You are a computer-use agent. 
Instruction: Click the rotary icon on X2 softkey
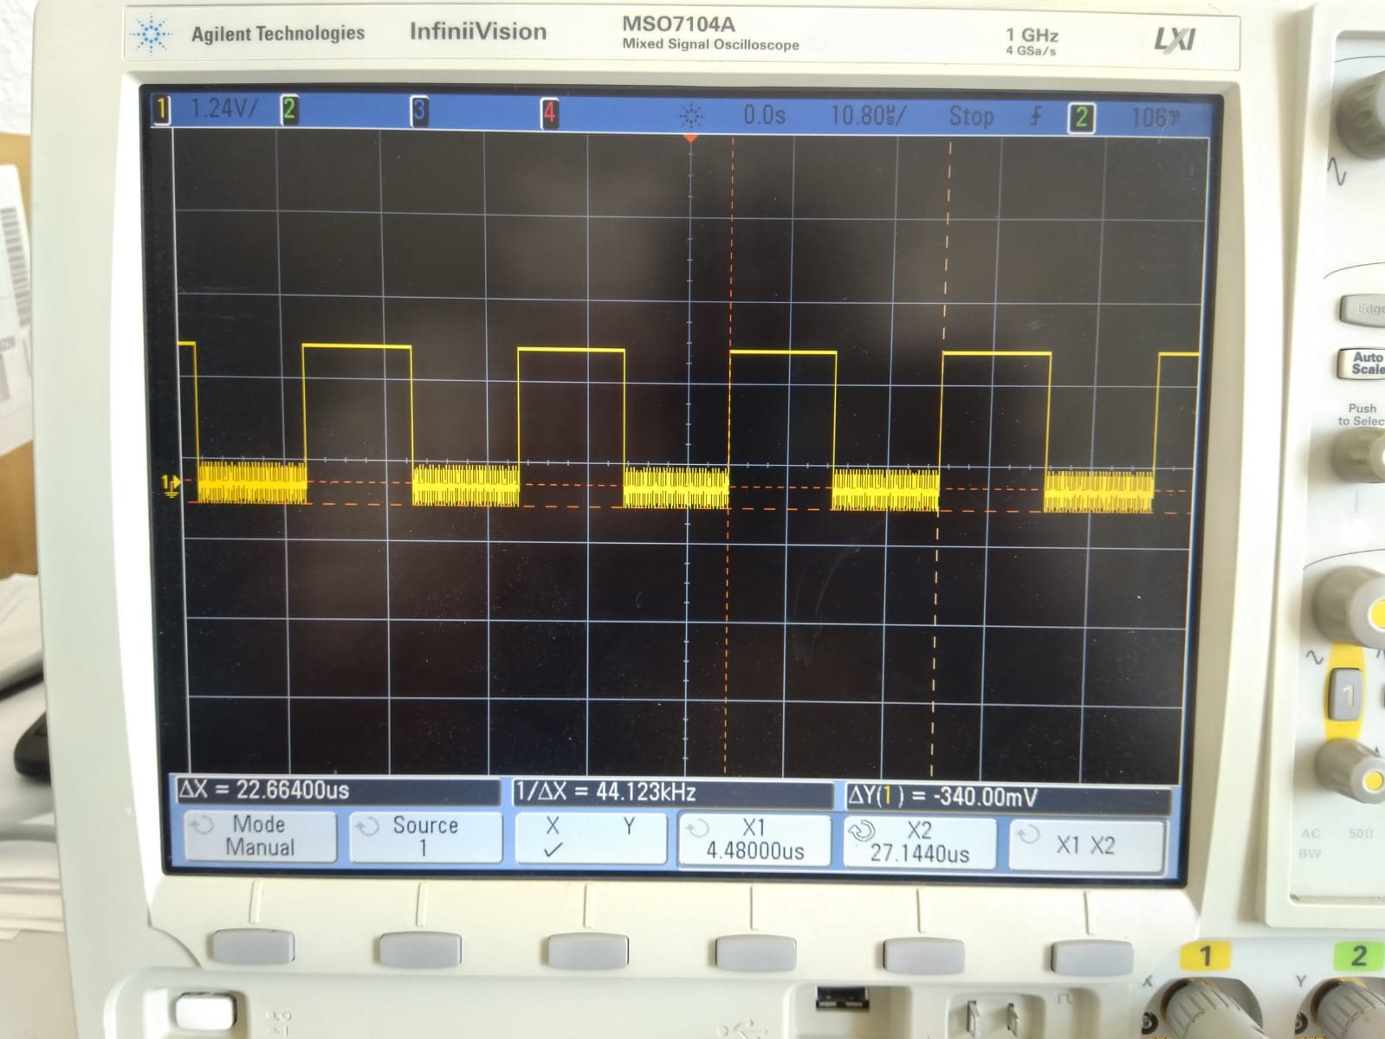tap(860, 831)
